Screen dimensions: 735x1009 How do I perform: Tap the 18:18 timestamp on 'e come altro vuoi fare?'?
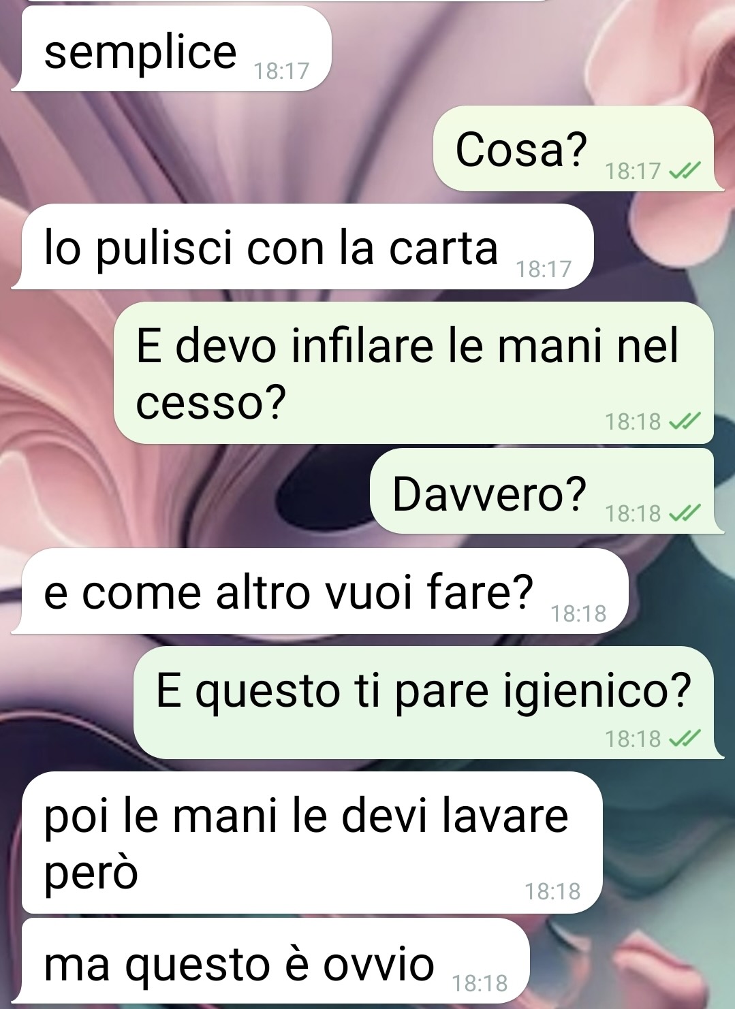coord(578,614)
